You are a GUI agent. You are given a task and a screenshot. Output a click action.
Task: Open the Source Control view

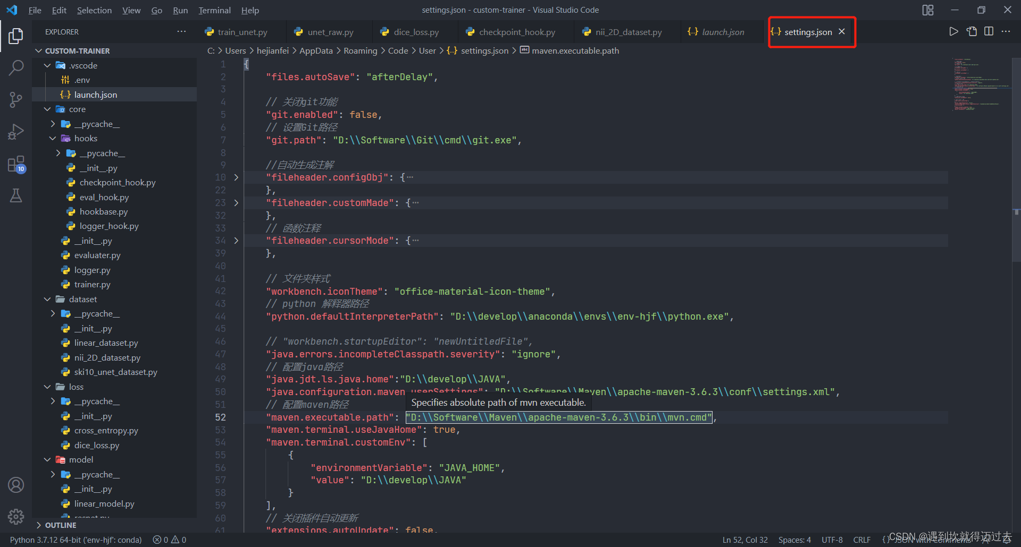16,99
